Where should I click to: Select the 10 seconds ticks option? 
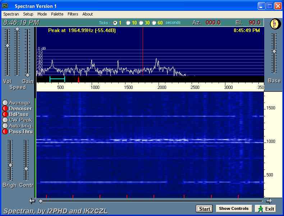pyautogui.click(x=128, y=23)
